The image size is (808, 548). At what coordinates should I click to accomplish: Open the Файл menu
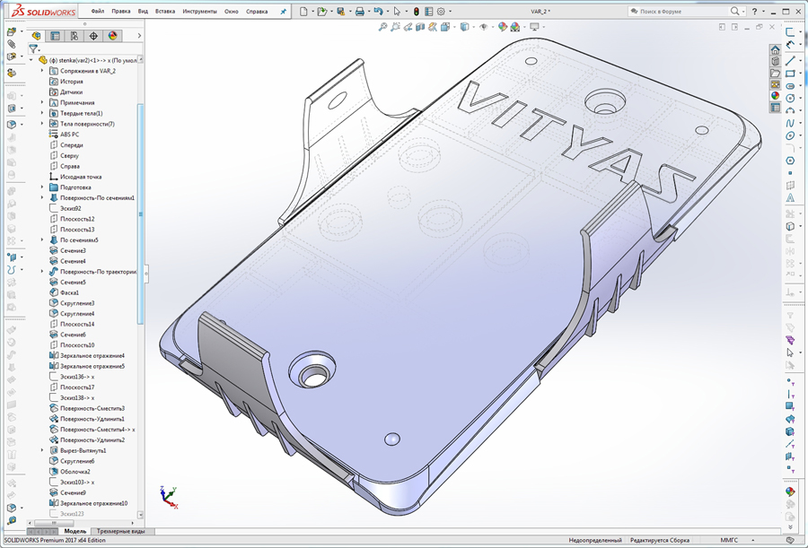pyautogui.click(x=97, y=12)
